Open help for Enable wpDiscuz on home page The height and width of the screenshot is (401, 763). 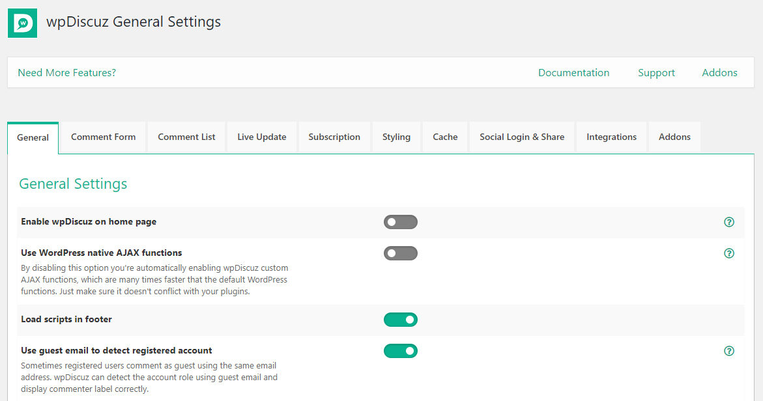[729, 222]
